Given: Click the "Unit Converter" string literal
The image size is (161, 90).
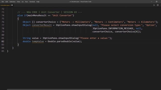Looking at the screenshot, I should click(62, 15).
